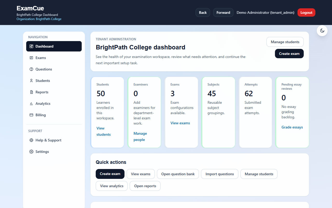The image size is (332, 208).
Task: Click Open question bank button
Action: tap(178, 174)
